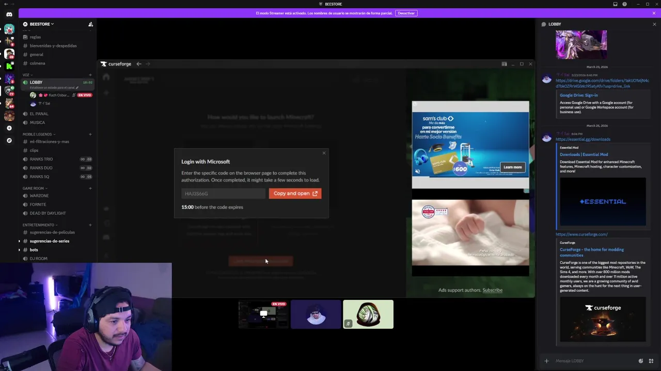The image size is (661, 371).
Task: Click the CurseForge logo in the title bar
Action: coord(116,64)
